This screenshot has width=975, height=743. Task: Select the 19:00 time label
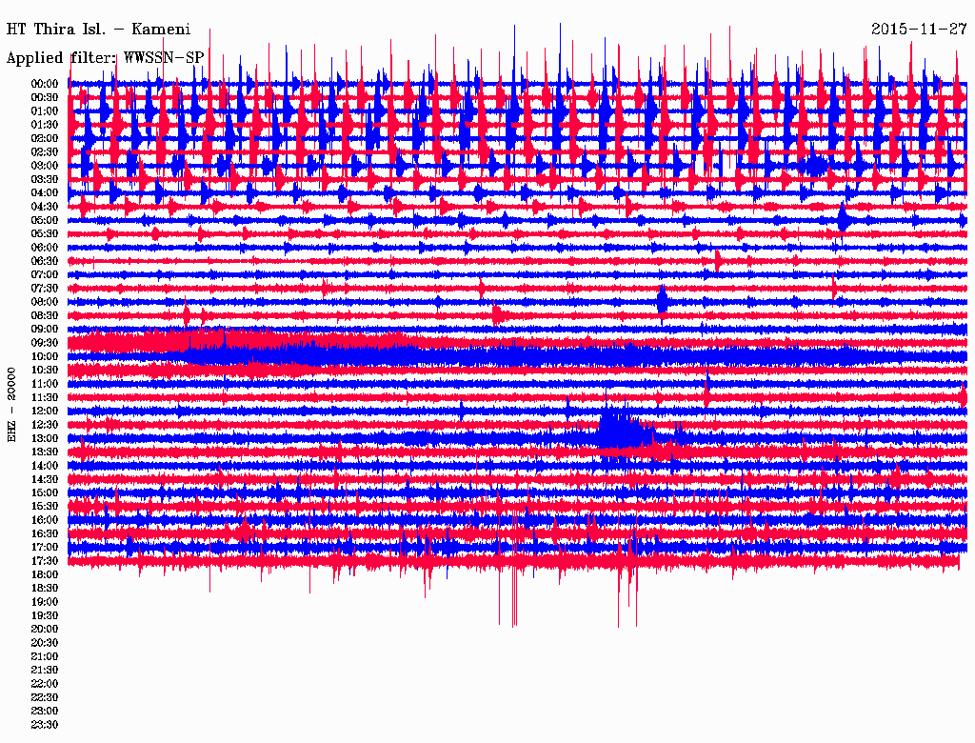45,602
